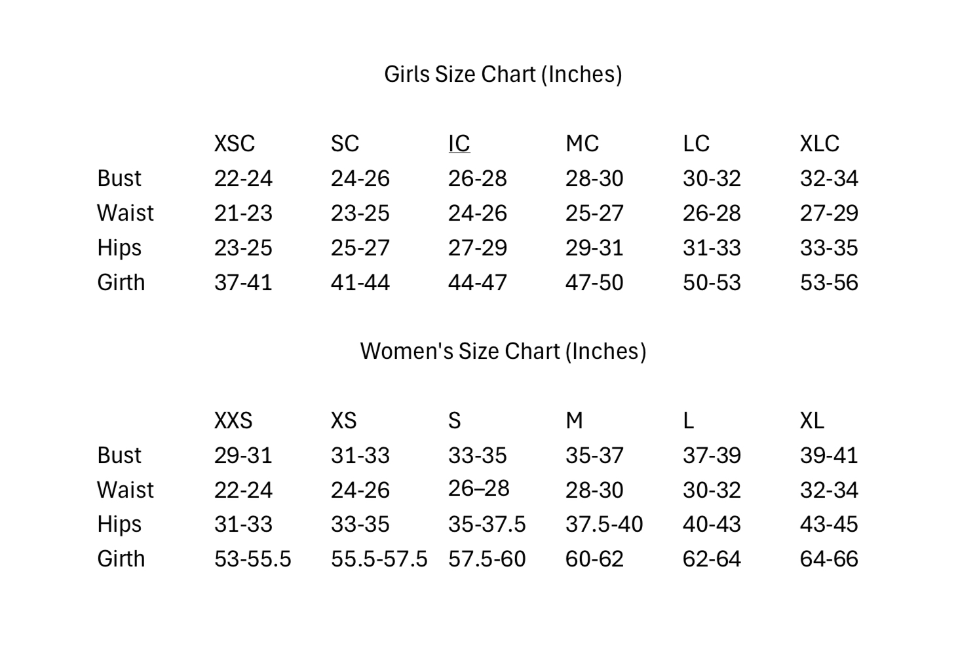Select the women's hips value 43-45
The width and height of the screenshot is (958, 649).
829,524
